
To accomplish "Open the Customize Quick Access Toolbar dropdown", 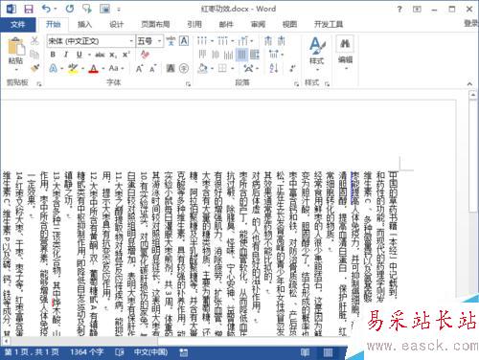I will [119, 10].
